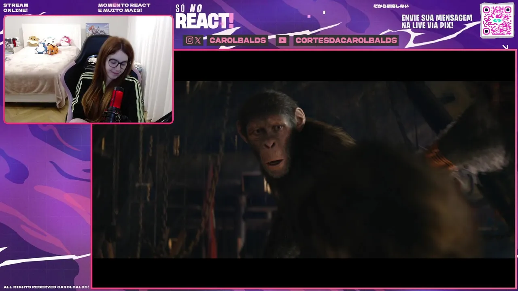Viewport: 518px width, 291px height.
Task: Click the STREAM ONLINE! text
Action: coord(16,8)
